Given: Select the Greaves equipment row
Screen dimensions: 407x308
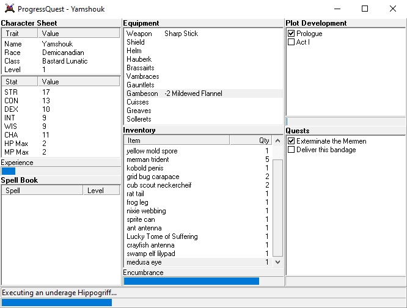Looking at the screenshot, I should (204, 111).
